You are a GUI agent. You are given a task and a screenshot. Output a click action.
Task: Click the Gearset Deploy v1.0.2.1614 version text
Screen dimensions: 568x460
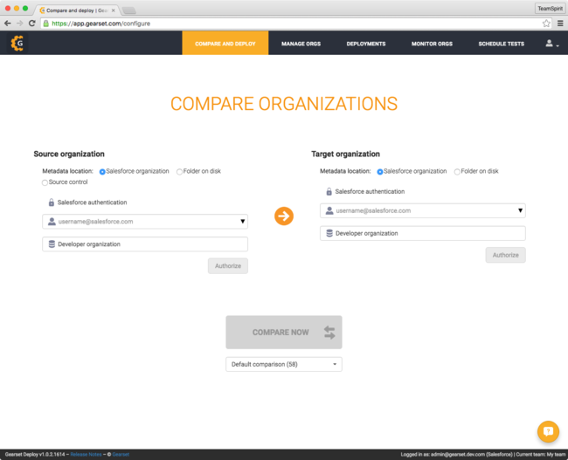[35, 455]
